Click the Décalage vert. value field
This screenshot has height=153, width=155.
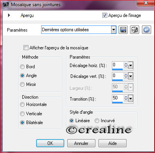[x=118, y=76]
